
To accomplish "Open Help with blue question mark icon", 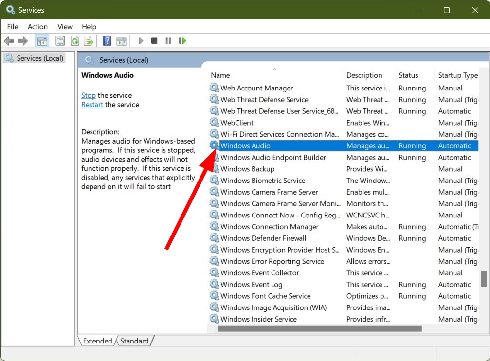I will click(x=107, y=41).
